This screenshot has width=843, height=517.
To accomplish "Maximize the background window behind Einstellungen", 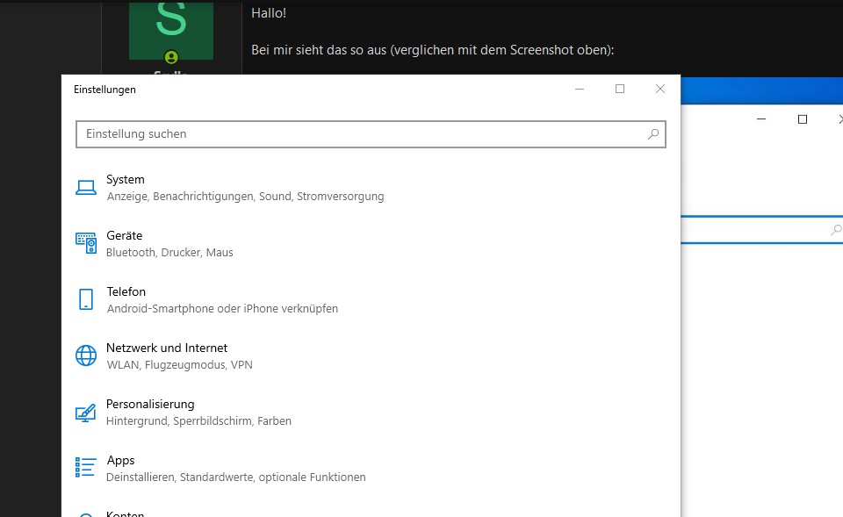I will [802, 119].
